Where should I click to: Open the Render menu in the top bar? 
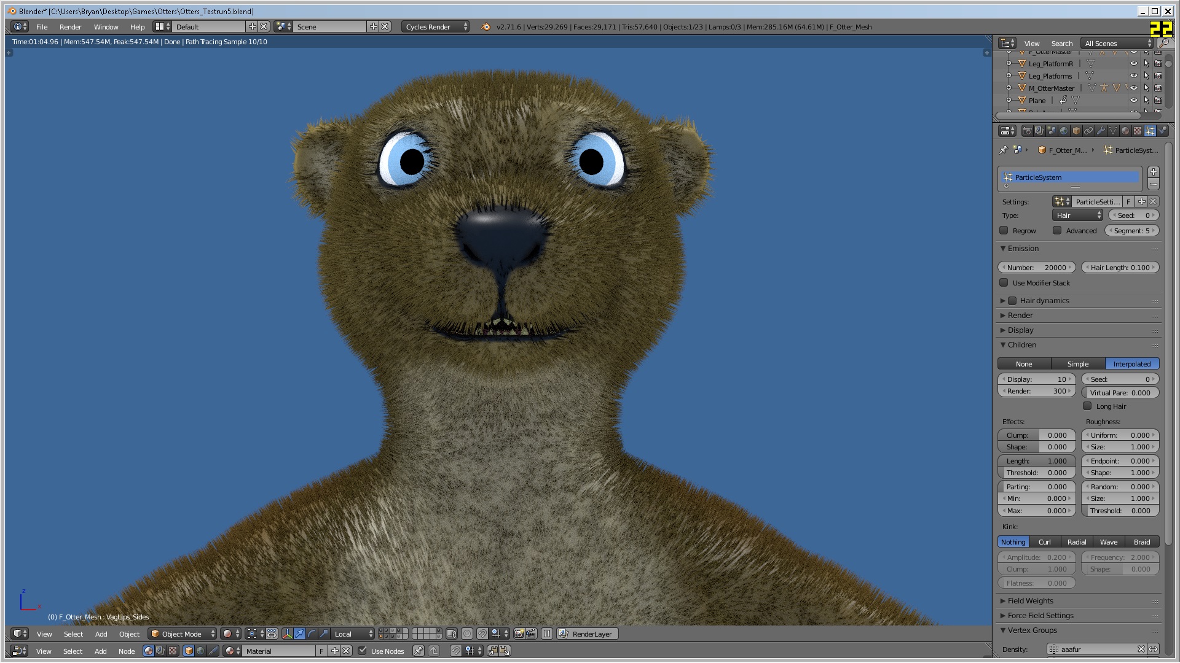tap(70, 27)
